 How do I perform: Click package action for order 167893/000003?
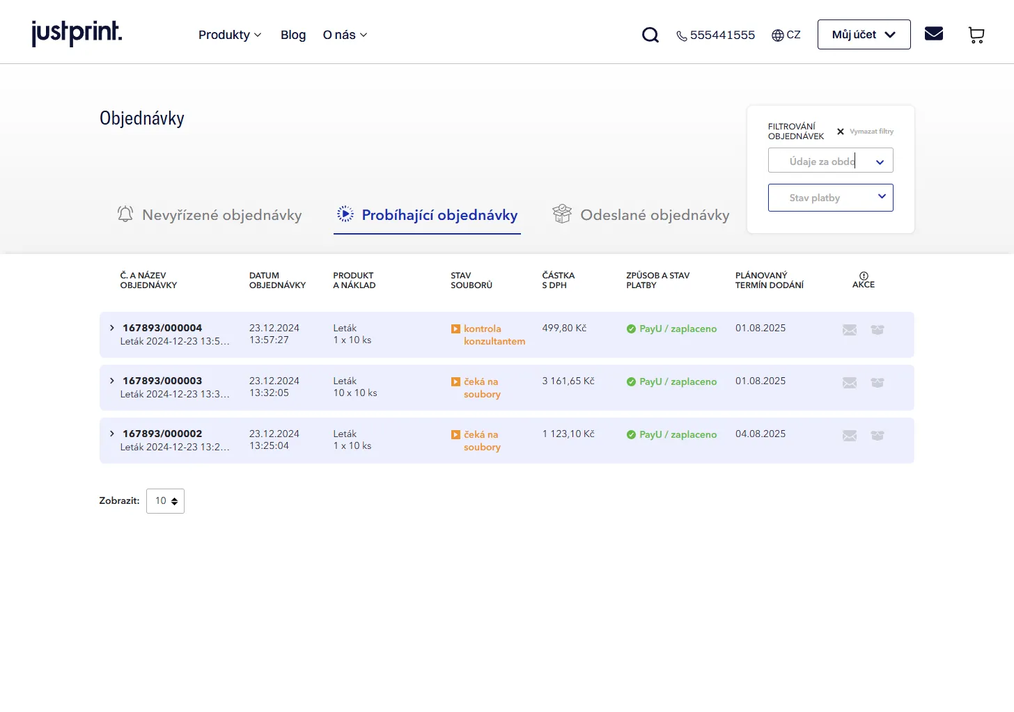877,383
